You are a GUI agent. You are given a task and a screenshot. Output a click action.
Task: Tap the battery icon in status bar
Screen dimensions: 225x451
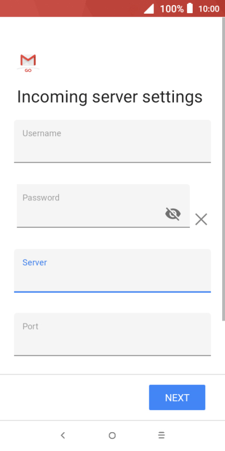coord(190,9)
